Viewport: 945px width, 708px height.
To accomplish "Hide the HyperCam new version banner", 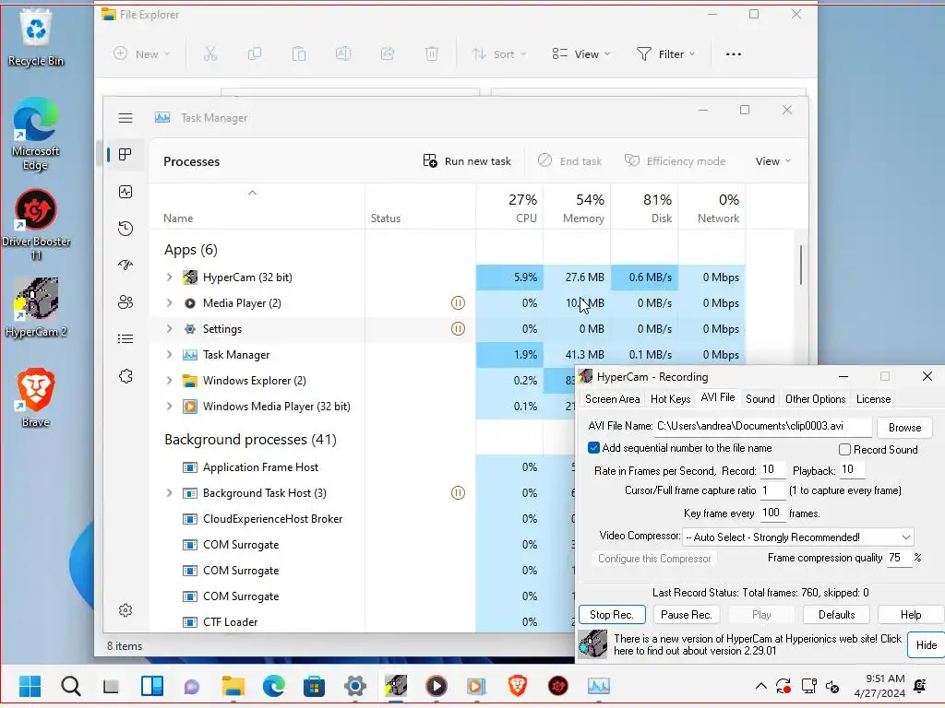I will point(927,645).
